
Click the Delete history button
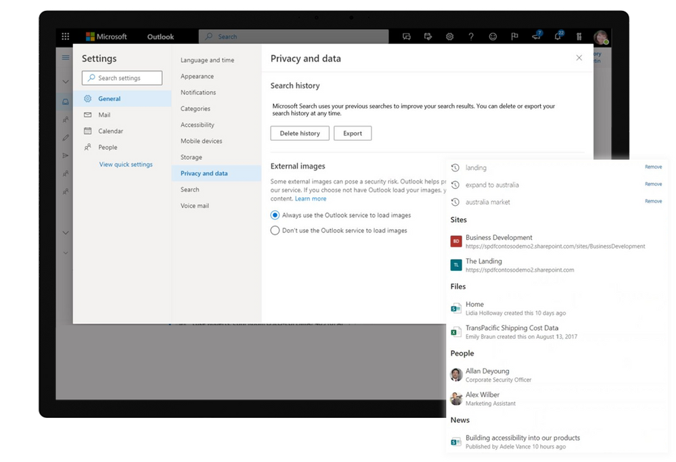300,133
